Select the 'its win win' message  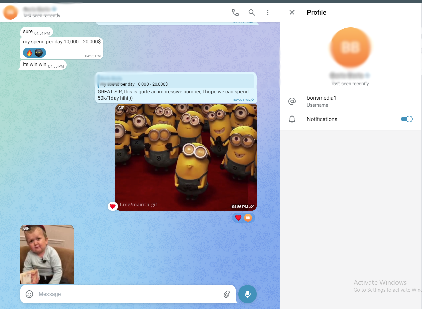(x=43, y=65)
